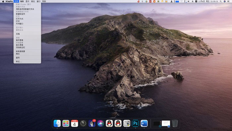
Task: Close the open 文件 menu via its title
Action: [16, 1]
